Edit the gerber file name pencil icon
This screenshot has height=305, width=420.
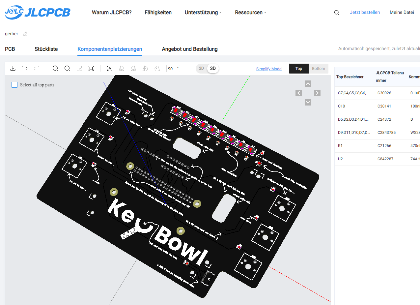(25, 34)
